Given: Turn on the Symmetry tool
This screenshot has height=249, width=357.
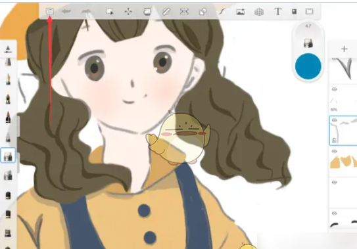Looking at the screenshot, I should 184,11.
